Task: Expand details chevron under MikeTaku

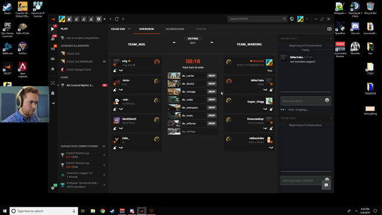Action: click(265, 90)
